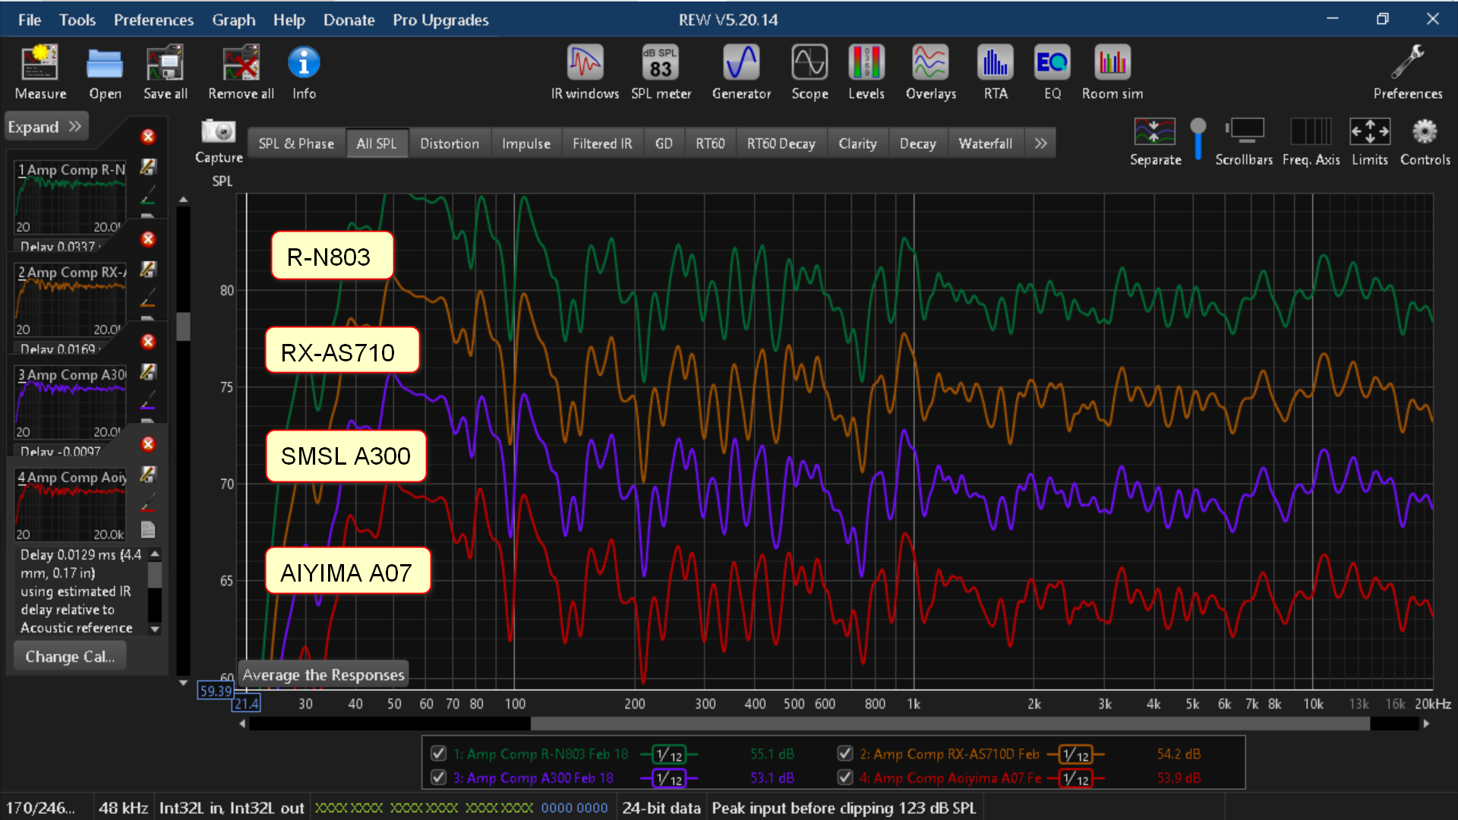The image size is (1458, 820).
Task: Open the Overlays window
Action: (x=930, y=72)
